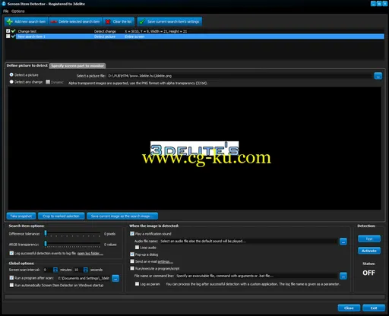Toggle Log successful detection events checkbox
The image size is (389, 316).
click(11, 253)
